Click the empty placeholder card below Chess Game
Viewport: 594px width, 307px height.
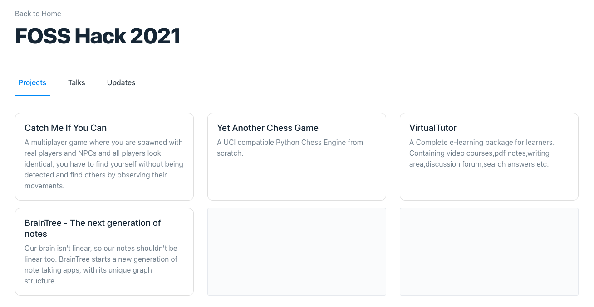point(297,252)
